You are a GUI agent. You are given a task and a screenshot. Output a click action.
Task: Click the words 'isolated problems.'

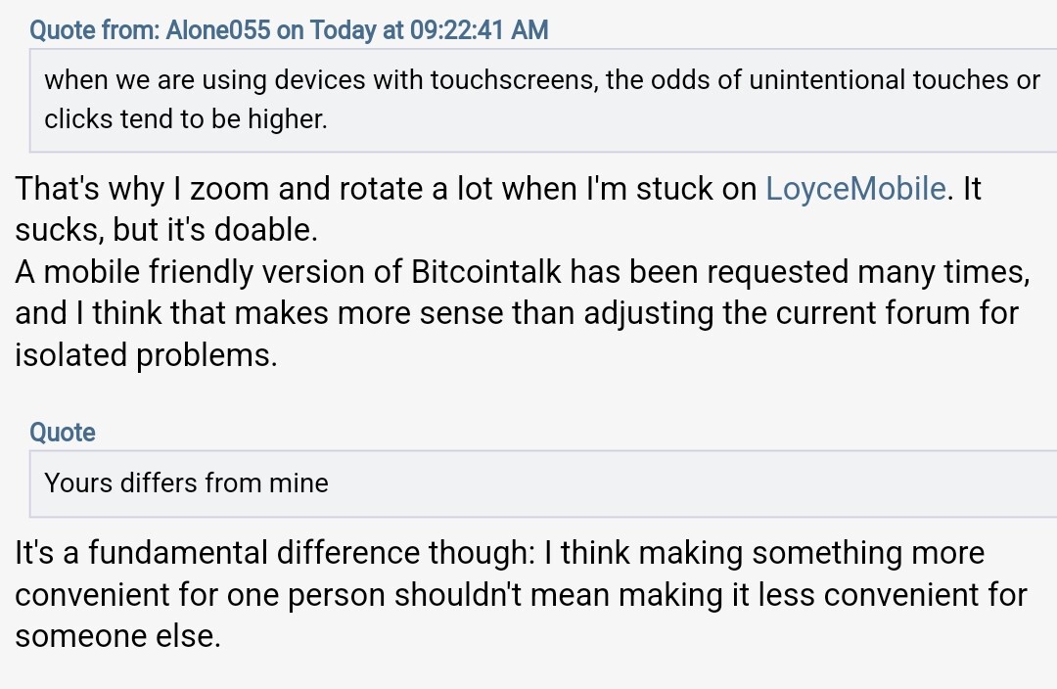coord(146,356)
